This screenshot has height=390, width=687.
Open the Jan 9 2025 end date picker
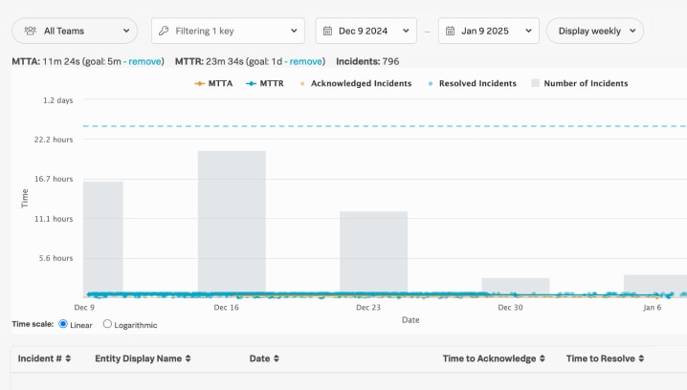click(489, 31)
